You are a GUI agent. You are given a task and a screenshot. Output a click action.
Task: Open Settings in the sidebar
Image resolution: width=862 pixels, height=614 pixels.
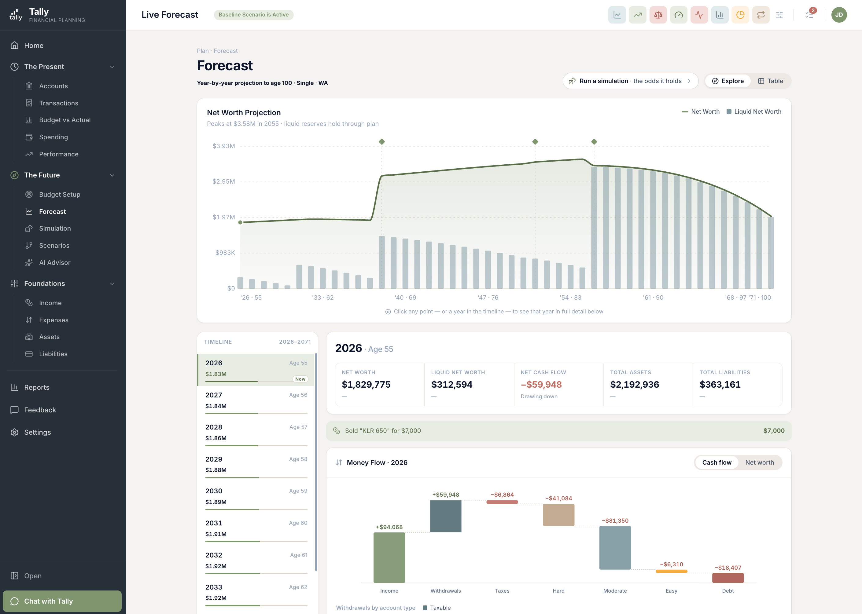coord(63,432)
